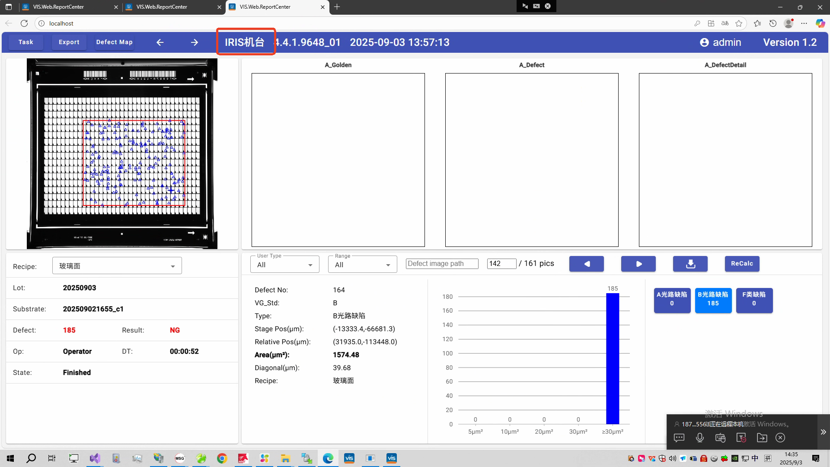Expand the Range dropdown
Viewport: 830px width, 467px height.
pyautogui.click(x=362, y=264)
